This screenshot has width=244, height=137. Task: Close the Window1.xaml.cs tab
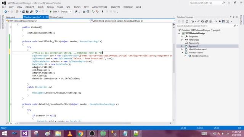(x=47, y=17)
